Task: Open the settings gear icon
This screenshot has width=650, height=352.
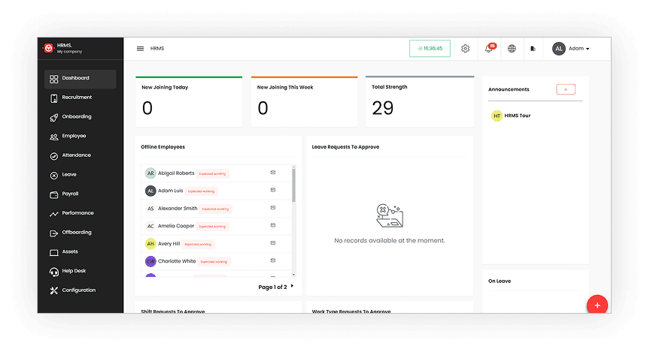Action: (465, 49)
